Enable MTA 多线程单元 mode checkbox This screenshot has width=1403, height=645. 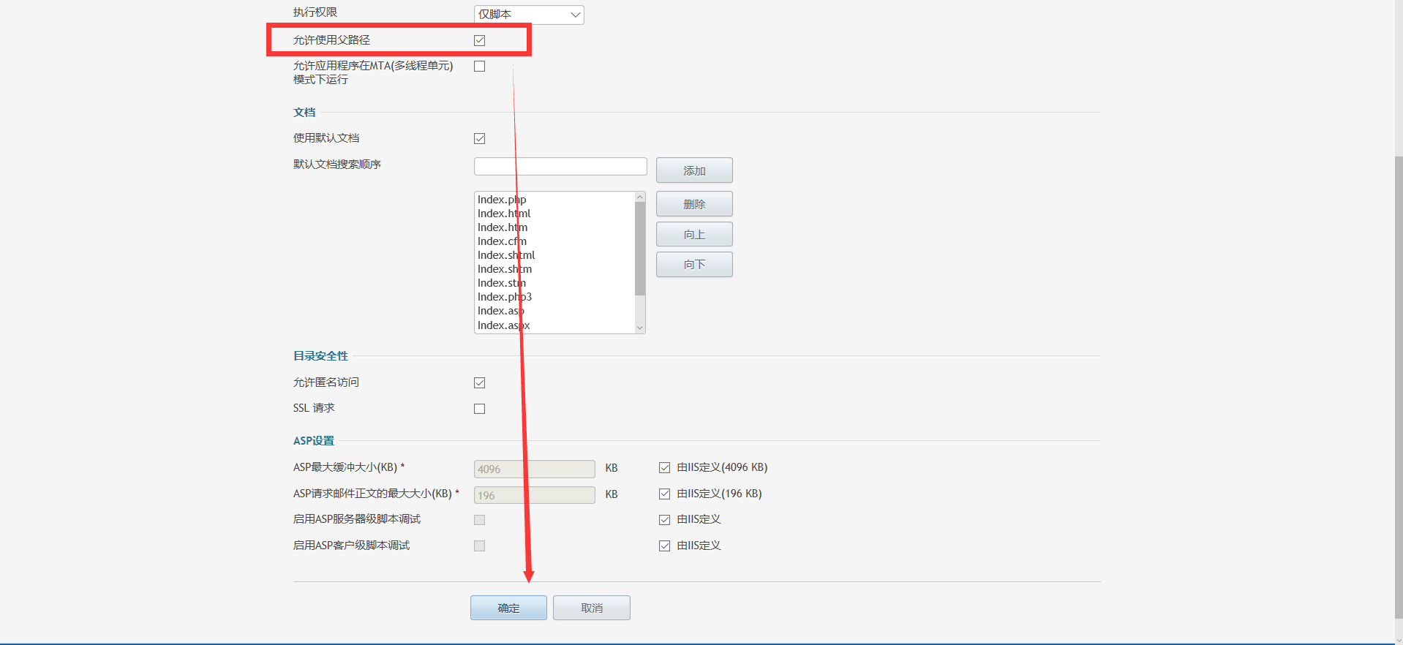(479, 67)
